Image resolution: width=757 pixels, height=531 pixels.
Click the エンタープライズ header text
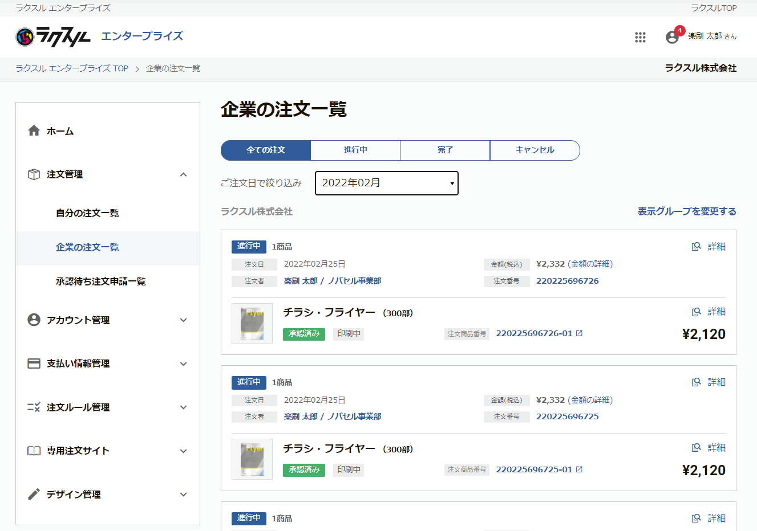click(142, 36)
